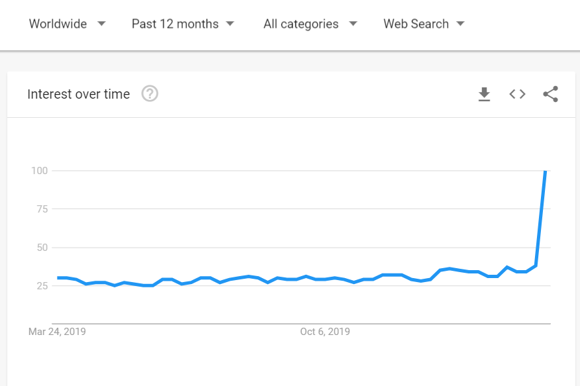Click the 50 y-axis label
This screenshot has width=580, height=386.
click(42, 248)
